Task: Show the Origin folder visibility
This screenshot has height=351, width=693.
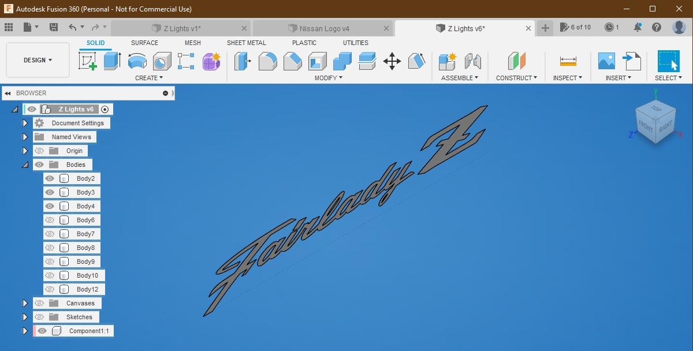Action: [x=39, y=151]
